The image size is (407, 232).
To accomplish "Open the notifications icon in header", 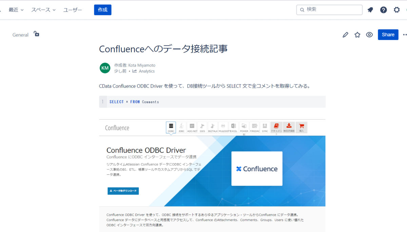I will (370, 10).
